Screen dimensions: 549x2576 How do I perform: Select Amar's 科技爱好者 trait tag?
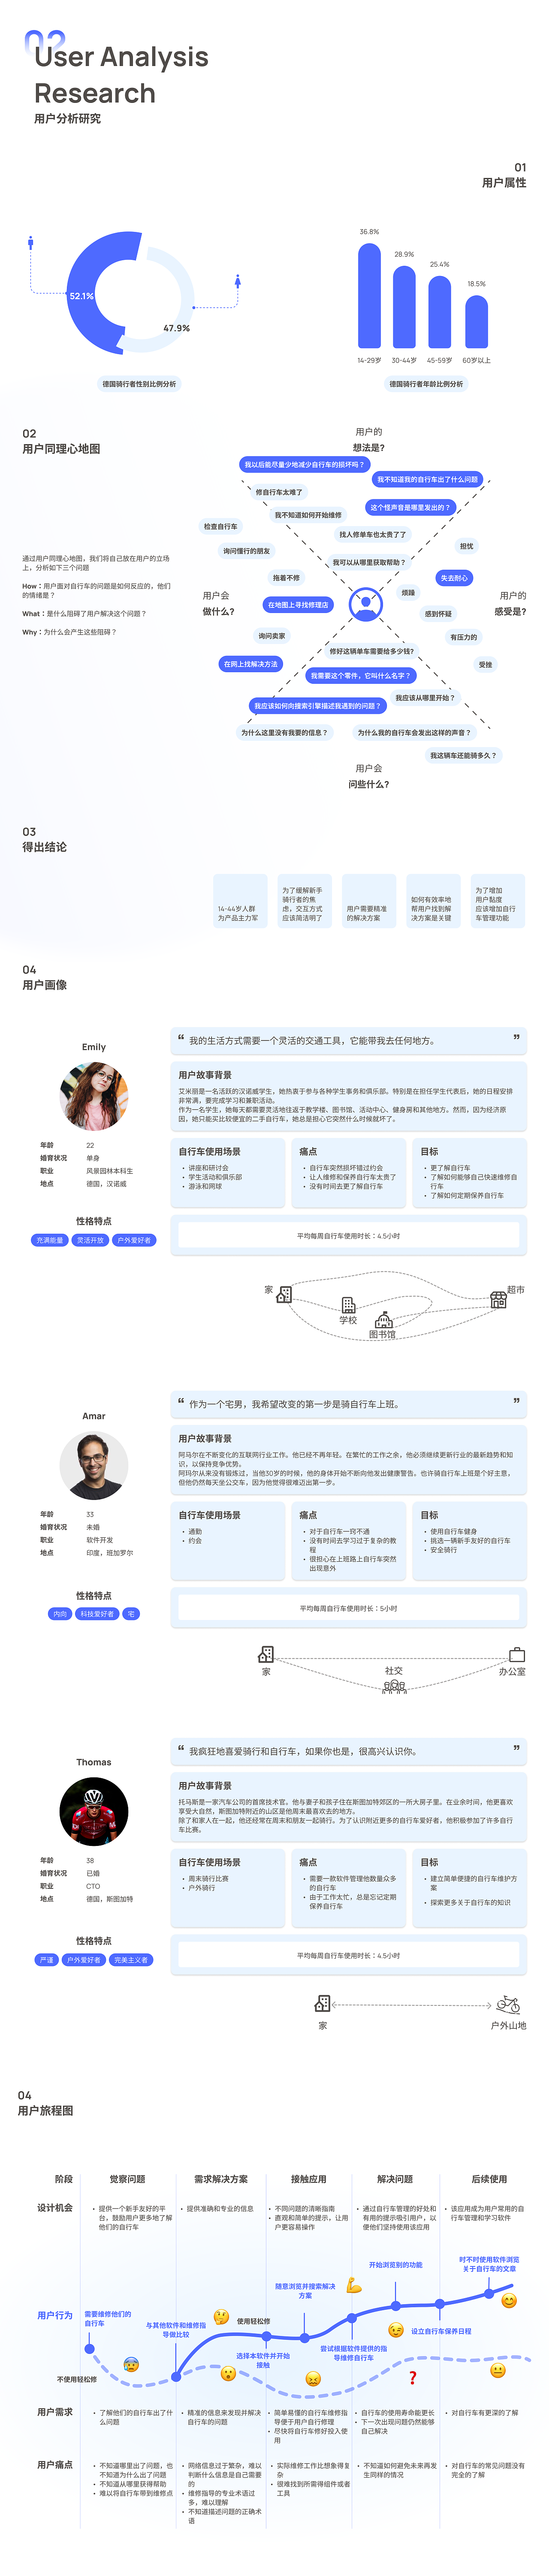pos(97,1614)
